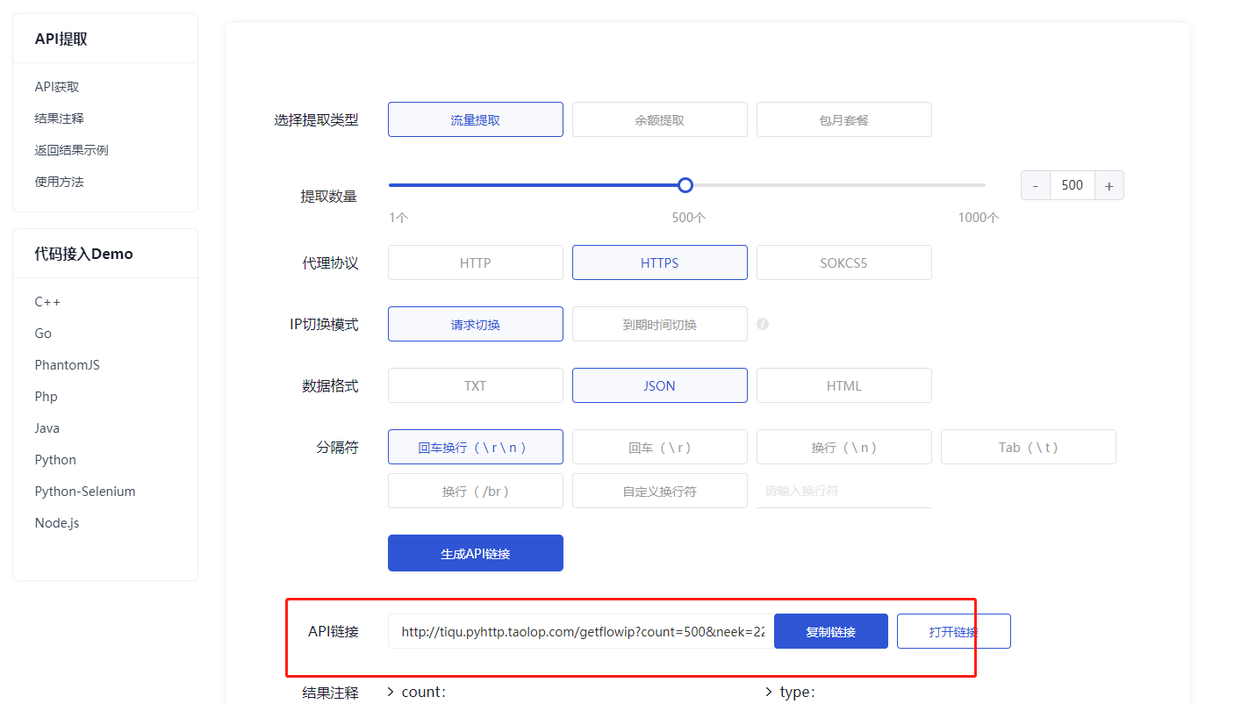Image resolution: width=1234 pixels, height=704 pixels.
Task: Open the Python-Selenium code demo
Action: click(85, 492)
